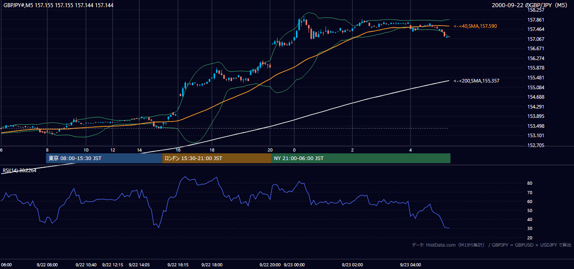
Task: Click the bottom time label 9/22 08:00
Action: coord(47,265)
